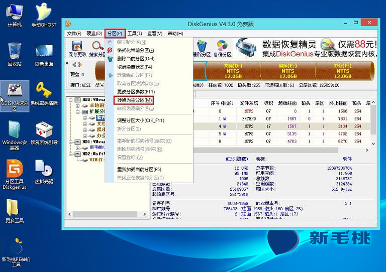Click the HD0 hard disk icon in tree
386x272 pixels.
(78, 100)
